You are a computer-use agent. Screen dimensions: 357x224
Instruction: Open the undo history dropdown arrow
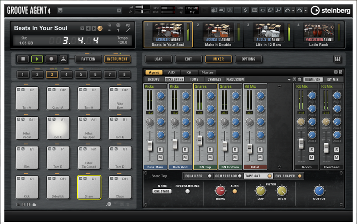[x=293, y=10]
